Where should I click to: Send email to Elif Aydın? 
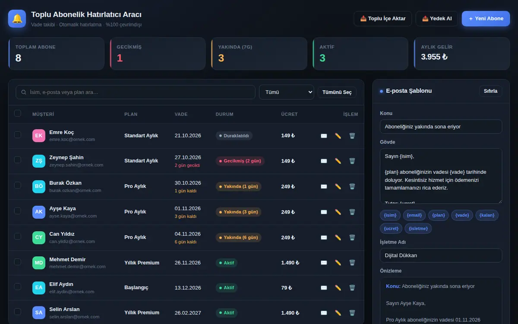click(324, 288)
